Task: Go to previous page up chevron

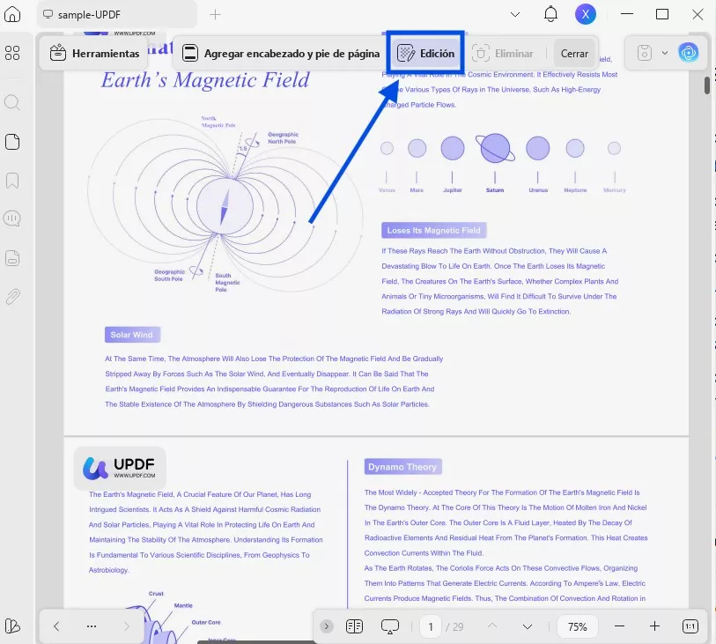Action: [x=492, y=626]
